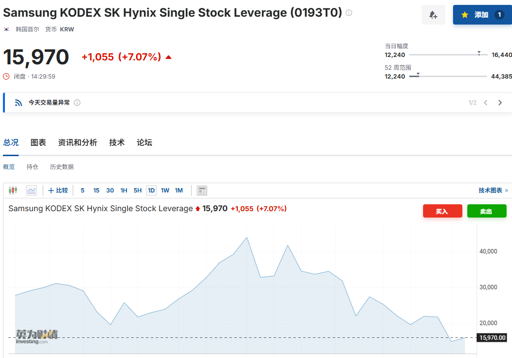The height and width of the screenshot is (358, 512).
Task: Open 比较 compare option
Action: 58,190
